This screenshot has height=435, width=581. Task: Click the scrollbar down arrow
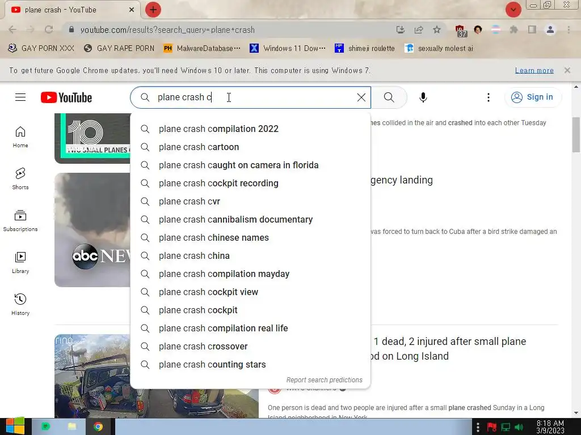point(575,413)
